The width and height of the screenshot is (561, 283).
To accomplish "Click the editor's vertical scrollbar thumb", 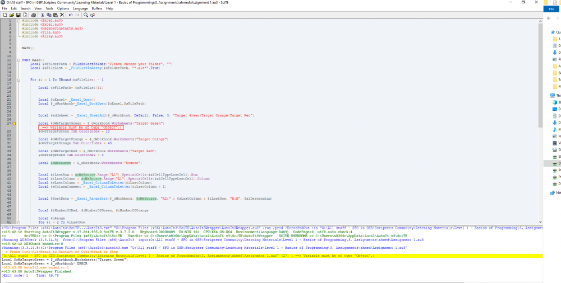I will click(540, 75).
